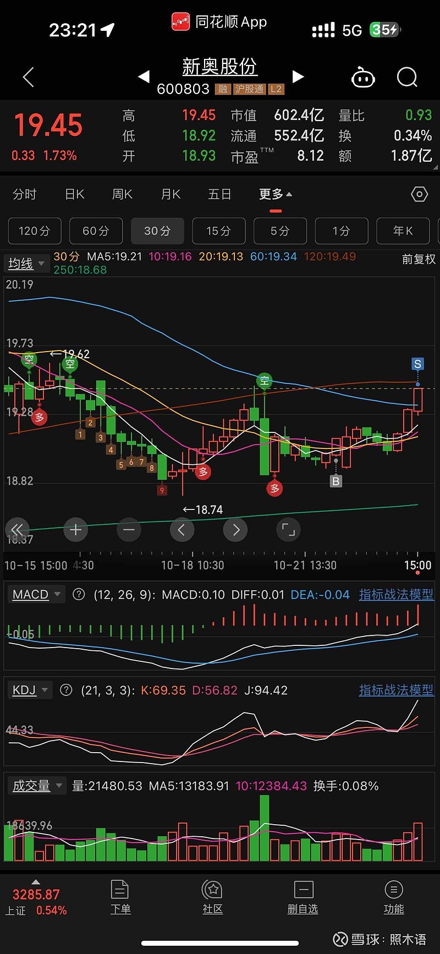Tap the 3285.87 index value
This screenshot has width=440, height=954.
[x=36, y=895]
